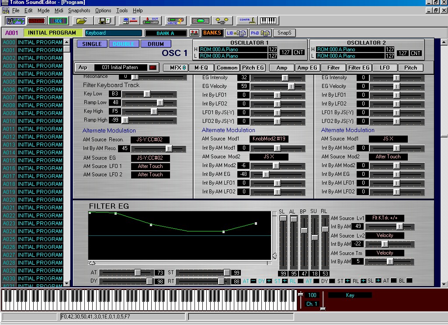Open the Snapshots menu

[79, 10]
